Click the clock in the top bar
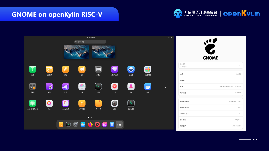269x151 pixels. (x=90, y=38)
